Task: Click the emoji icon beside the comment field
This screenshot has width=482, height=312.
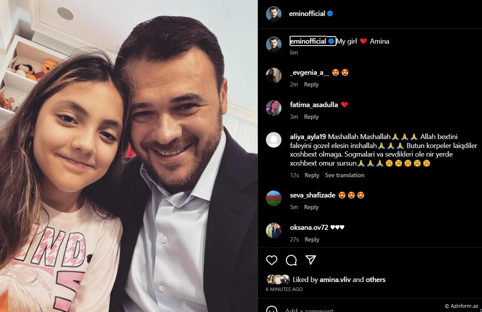Action: tap(271, 310)
